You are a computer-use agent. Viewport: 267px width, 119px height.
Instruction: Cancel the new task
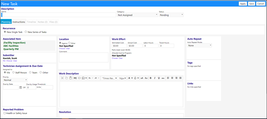tap(260, 4)
